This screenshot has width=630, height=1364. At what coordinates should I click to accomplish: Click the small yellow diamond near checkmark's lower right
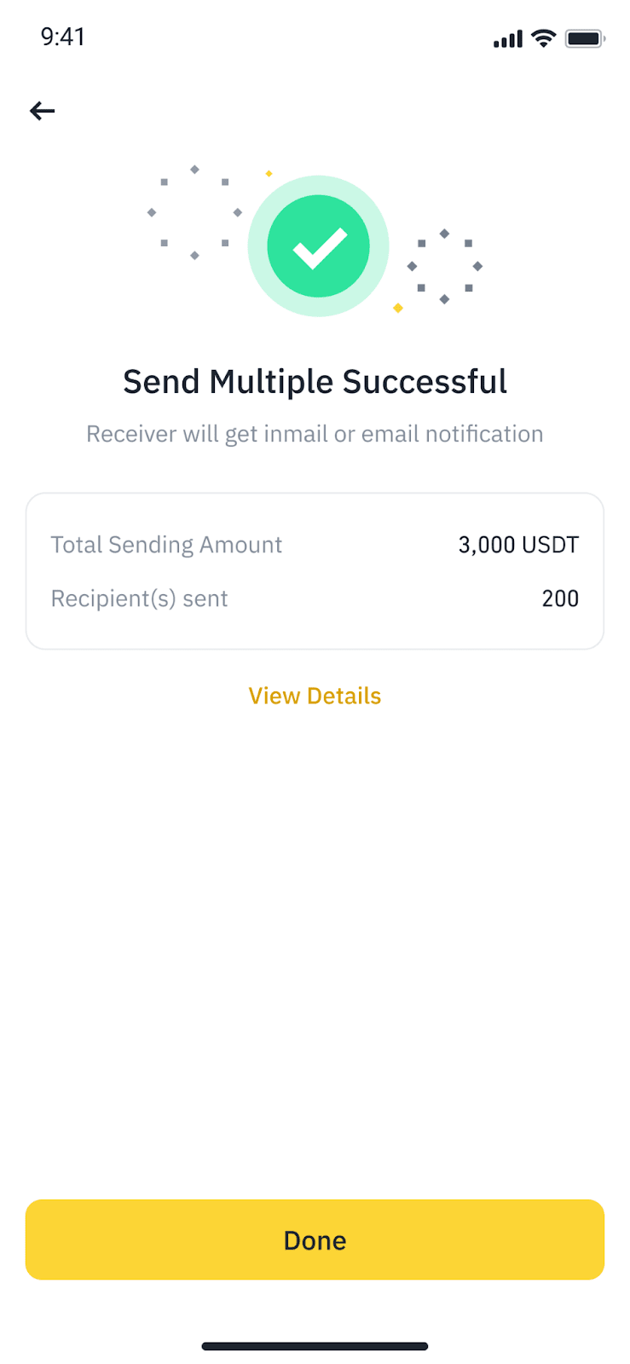pos(398,308)
